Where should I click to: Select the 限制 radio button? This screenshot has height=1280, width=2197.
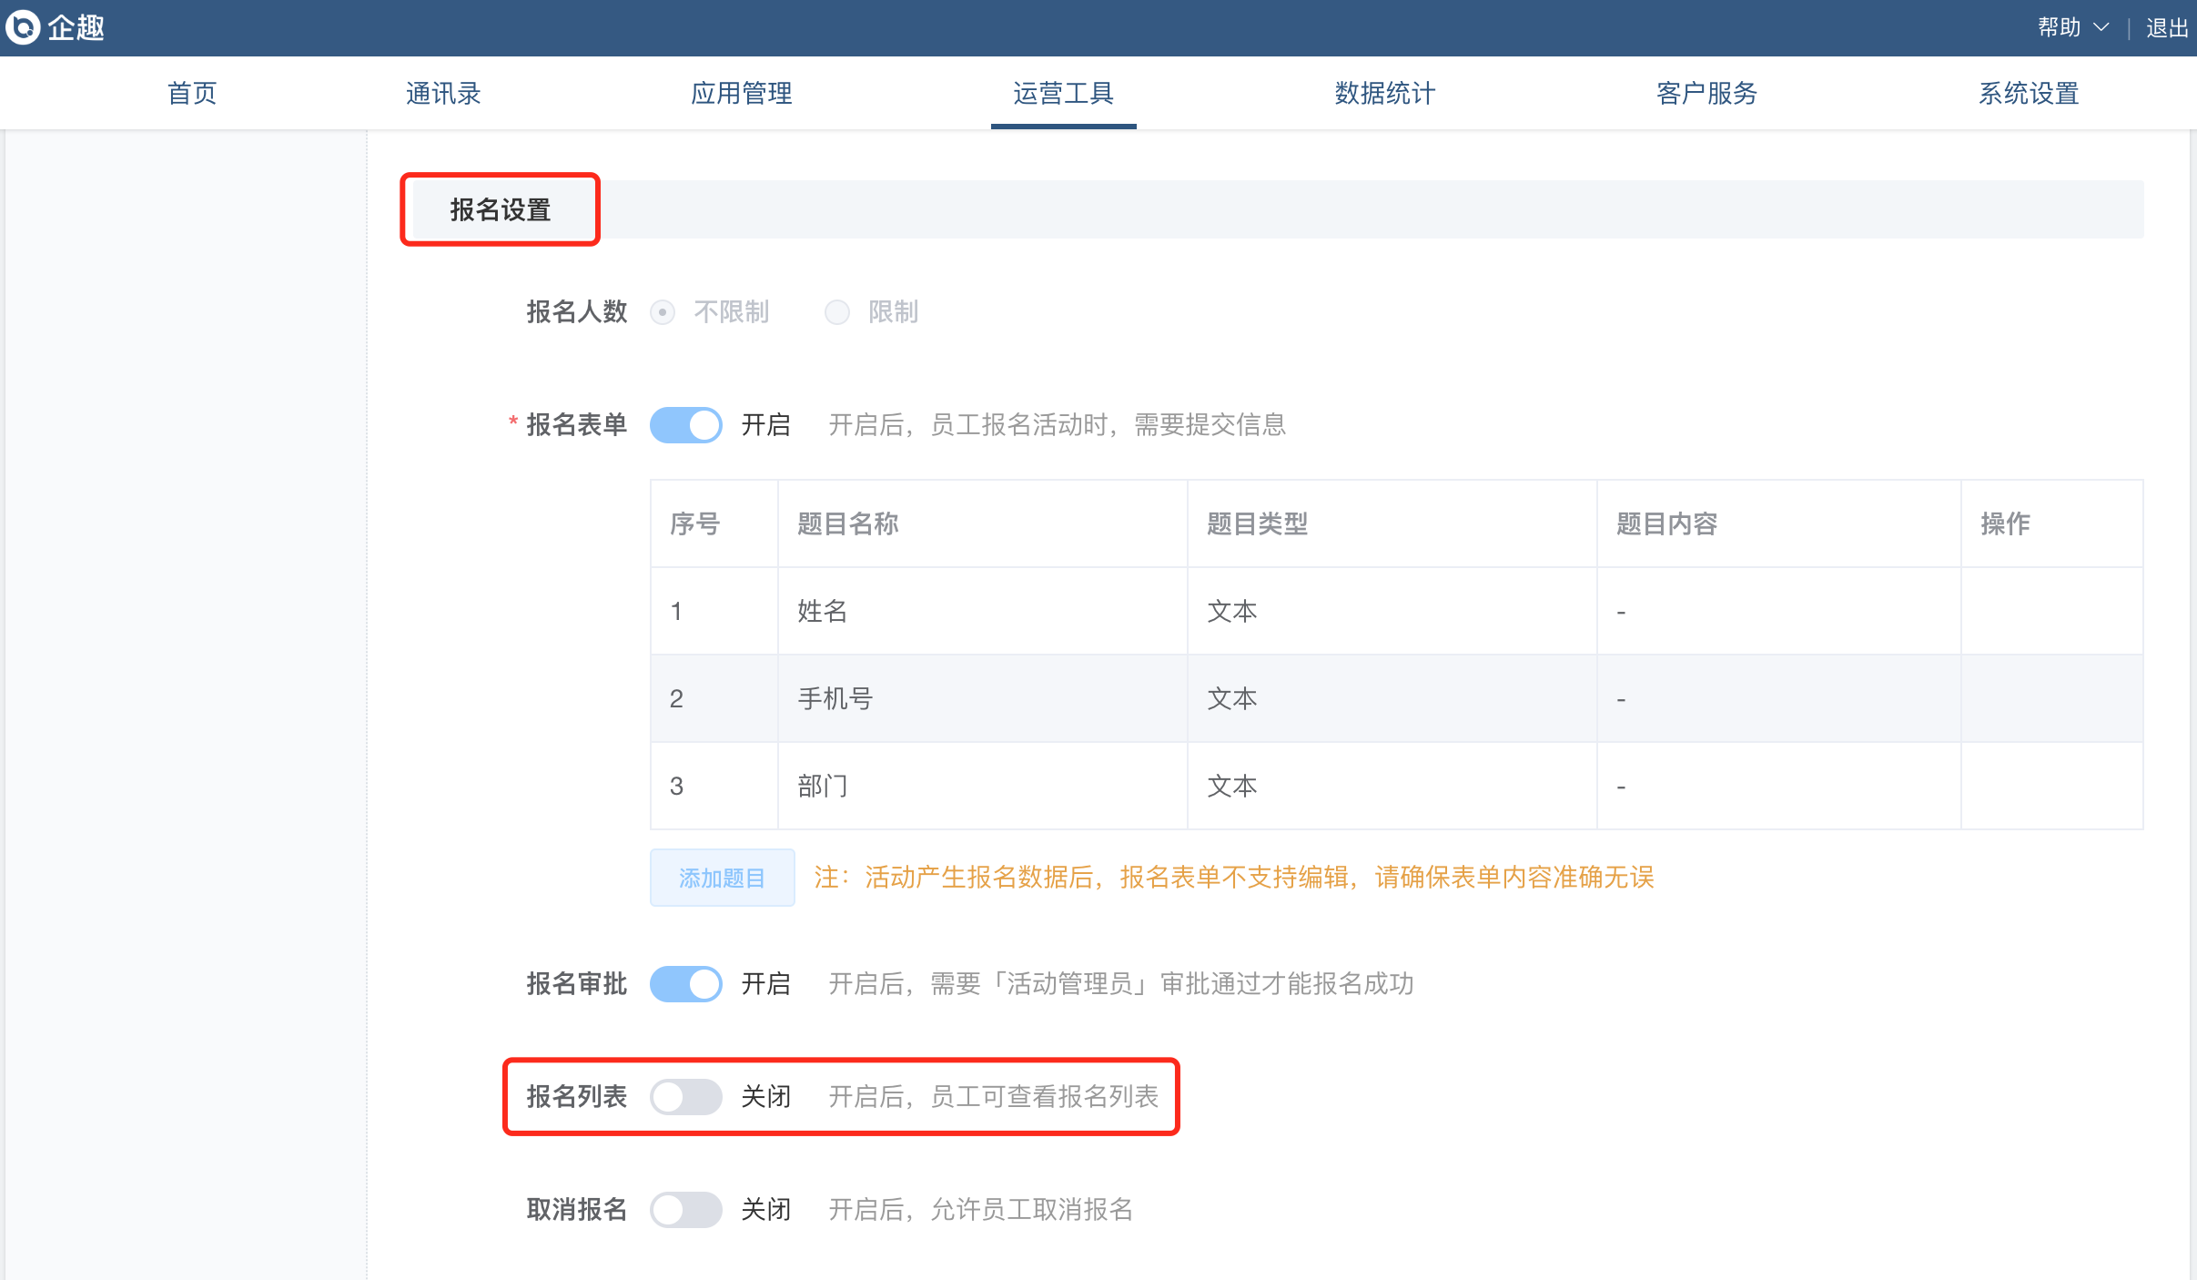(836, 312)
